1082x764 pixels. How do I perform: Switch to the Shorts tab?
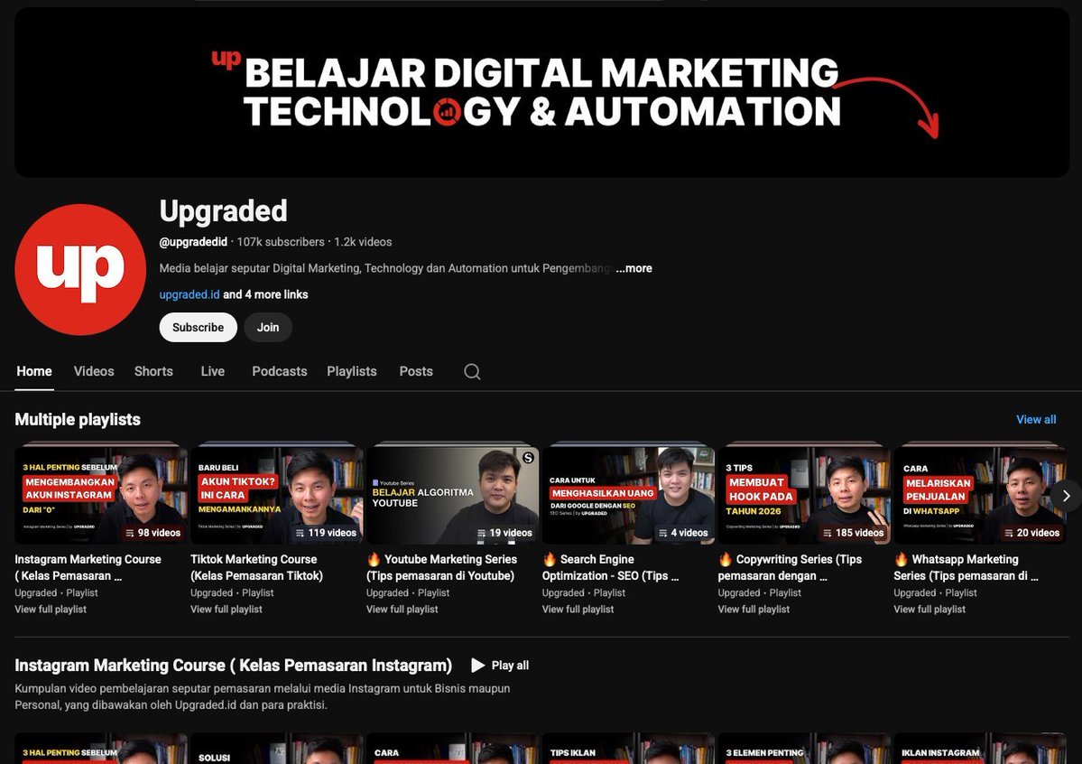[154, 371]
